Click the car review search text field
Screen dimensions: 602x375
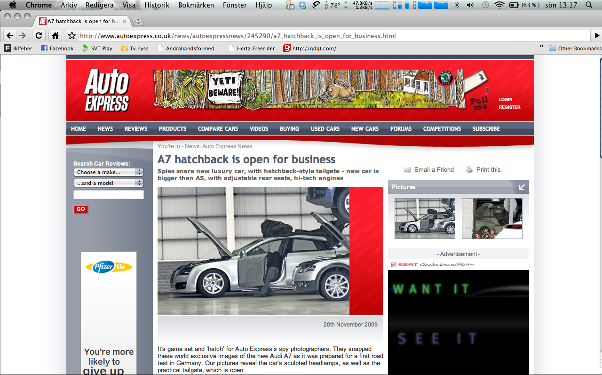(109, 195)
